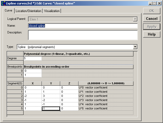Open the Logical Parent dropdown arrow
This screenshot has height=123, width=163.
tap(135, 19)
